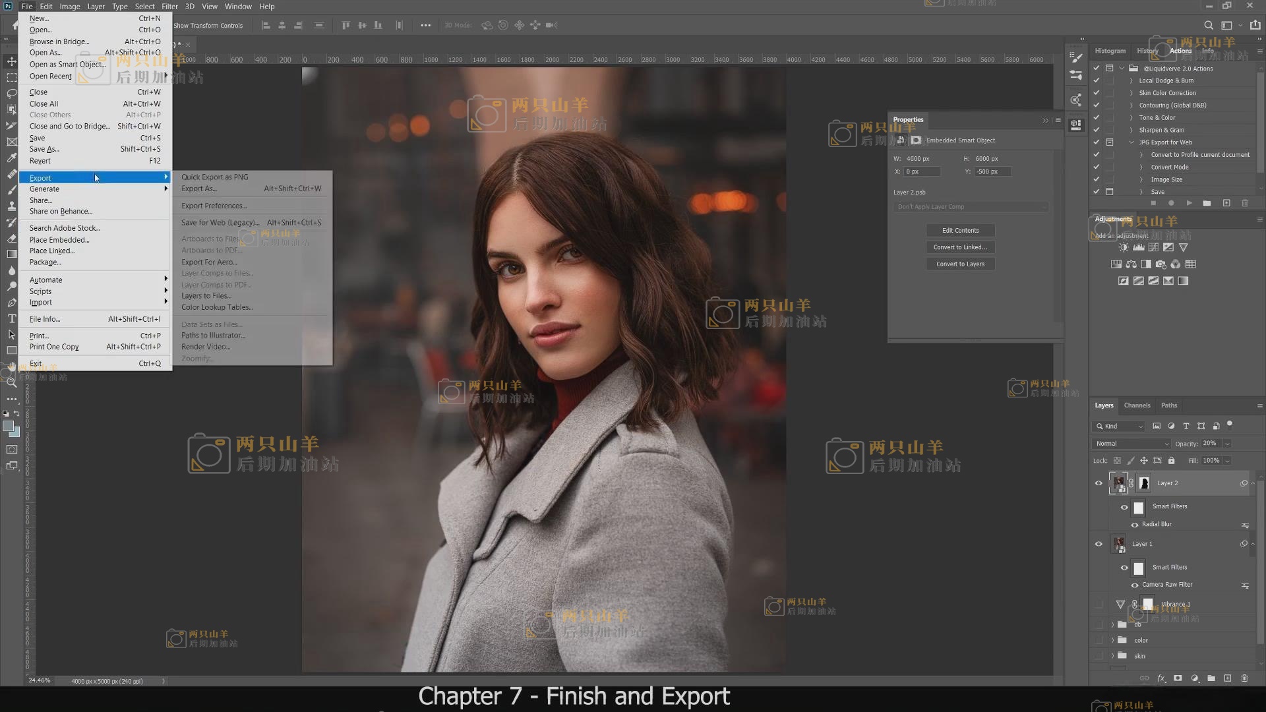The height and width of the screenshot is (712, 1266).
Task: Switch to the Channels tab
Action: coord(1137,405)
